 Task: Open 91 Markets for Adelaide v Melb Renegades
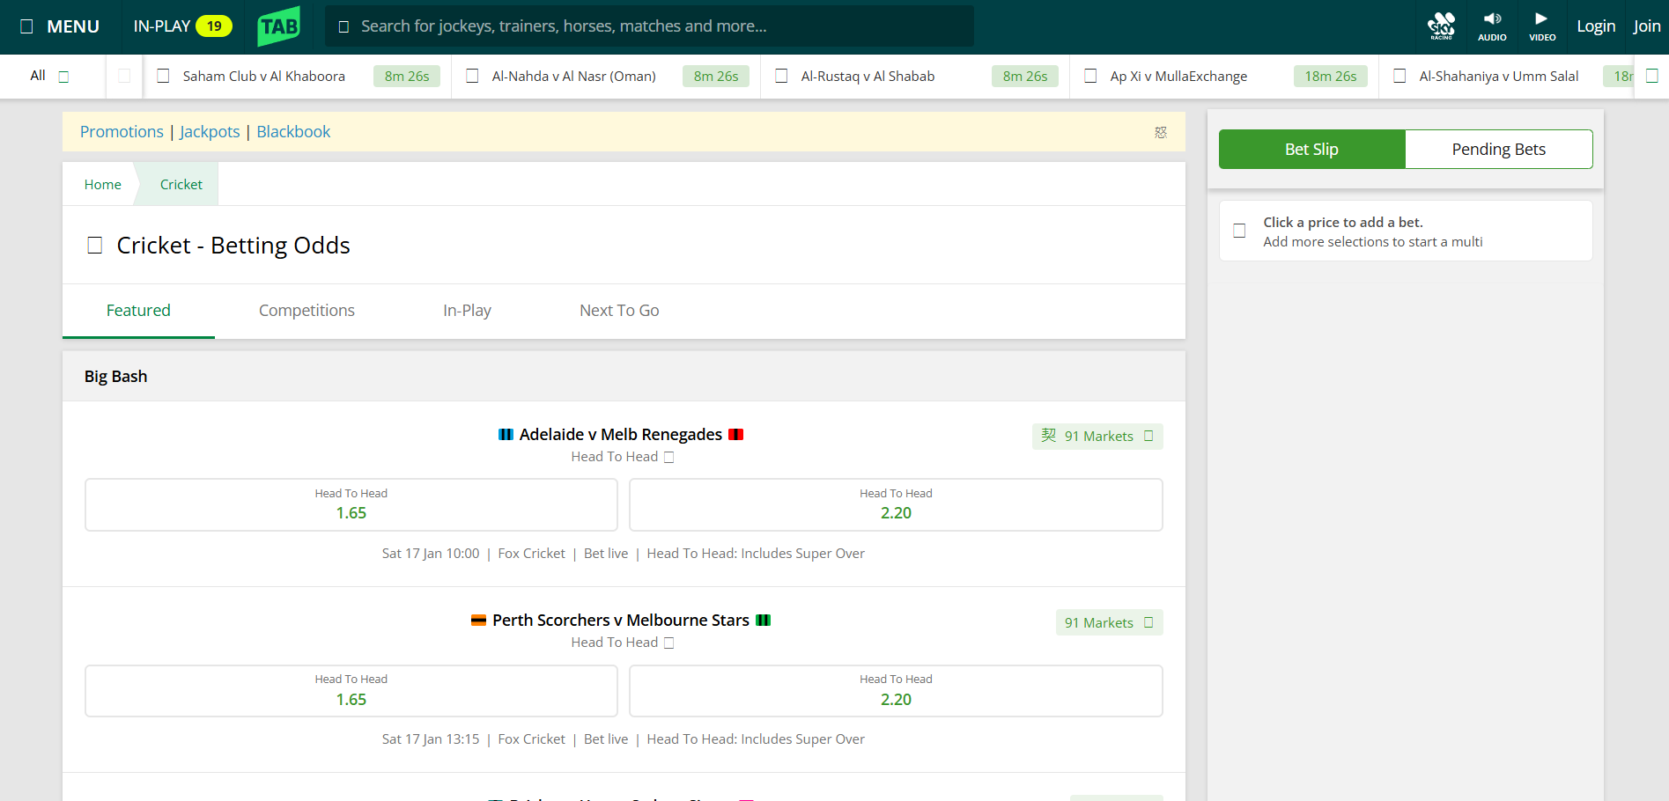pyautogui.click(x=1097, y=437)
